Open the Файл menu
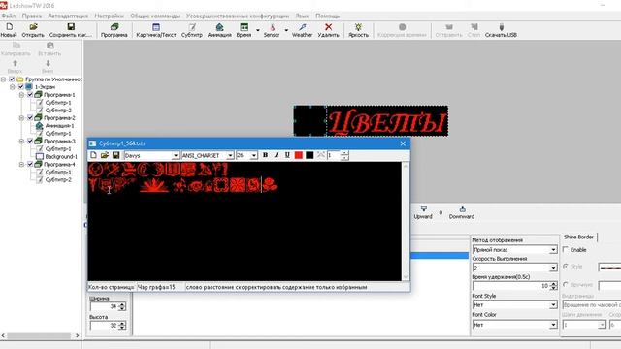 (9, 16)
